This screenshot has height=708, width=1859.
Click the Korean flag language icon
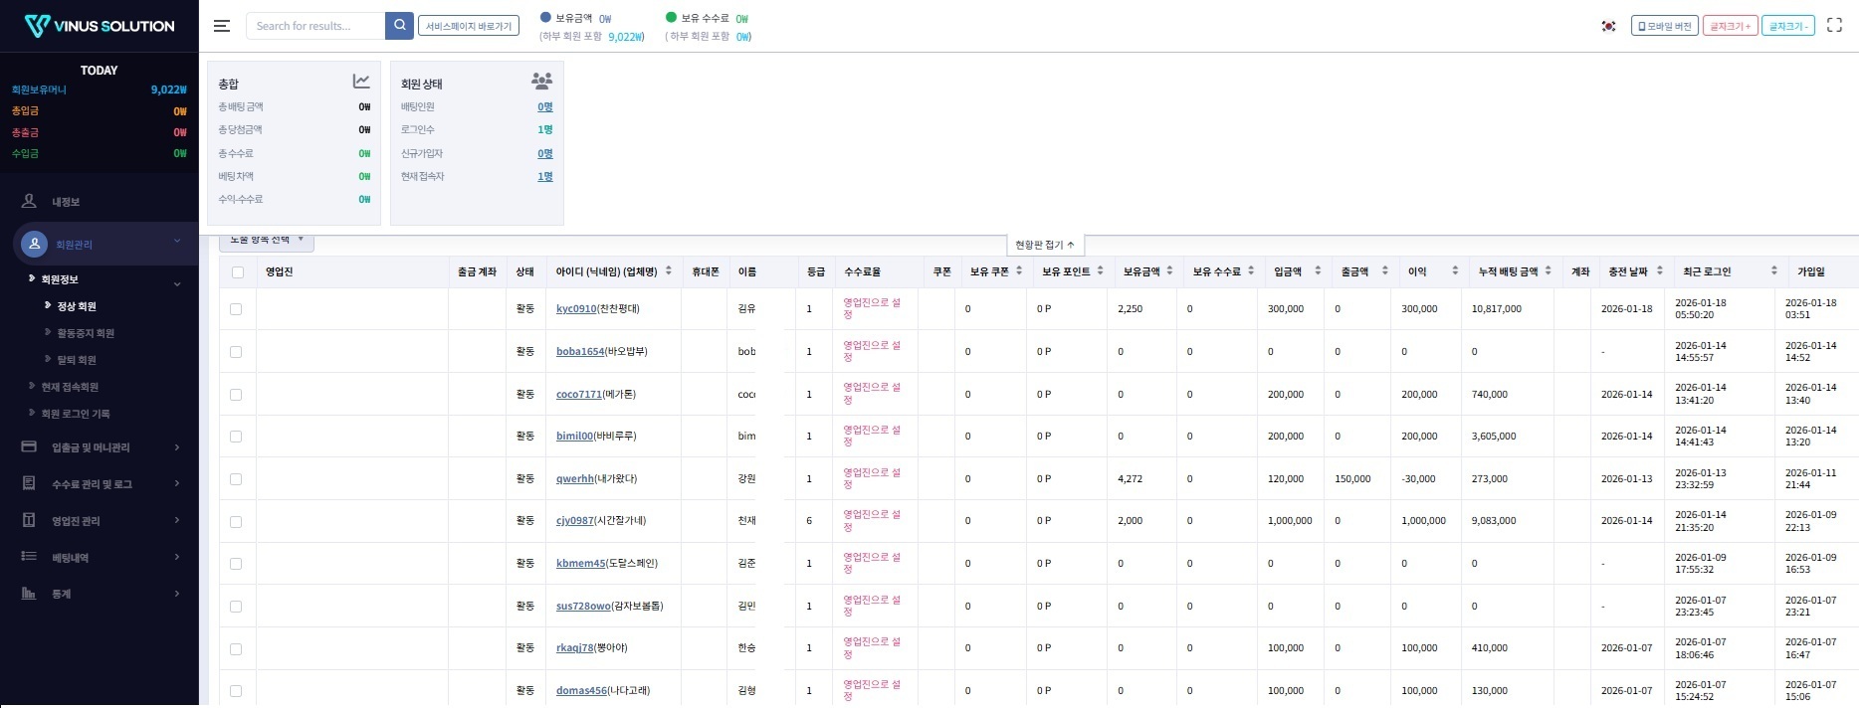click(1608, 26)
